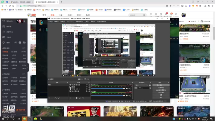This screenshot has height=121, width=215.
Task: Click the transition duration input field
Action: point(144,88)
